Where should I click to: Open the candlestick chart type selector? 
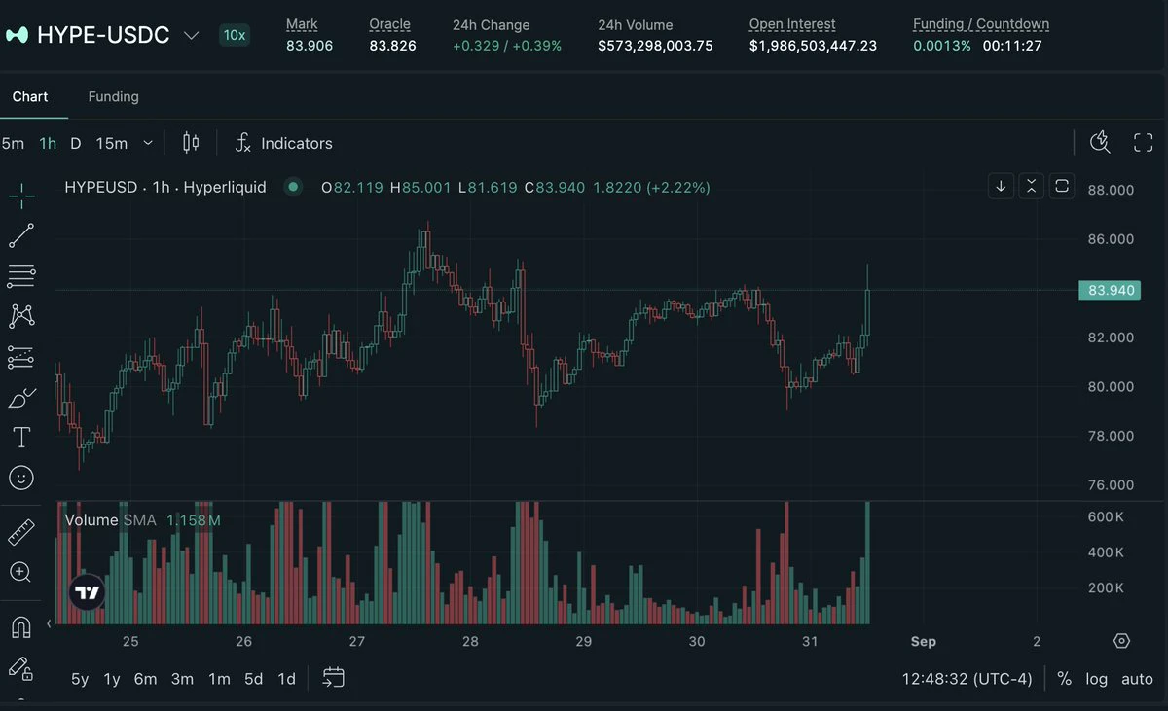point(191,143)
